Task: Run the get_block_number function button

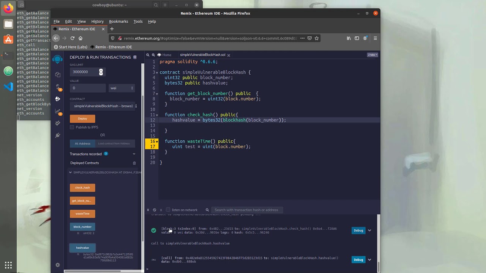Action: coord(82,201)
